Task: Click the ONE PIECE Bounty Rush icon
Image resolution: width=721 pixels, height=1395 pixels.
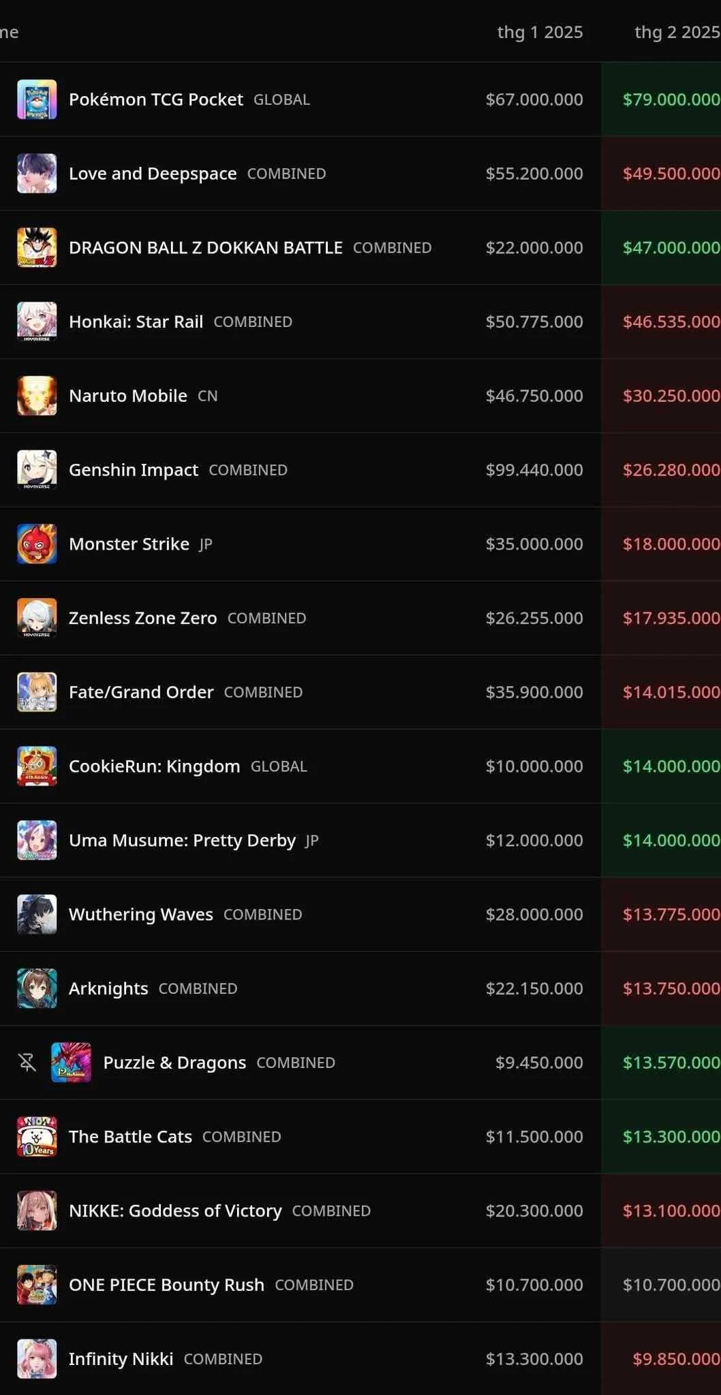Action: [x=37, y=1285]
